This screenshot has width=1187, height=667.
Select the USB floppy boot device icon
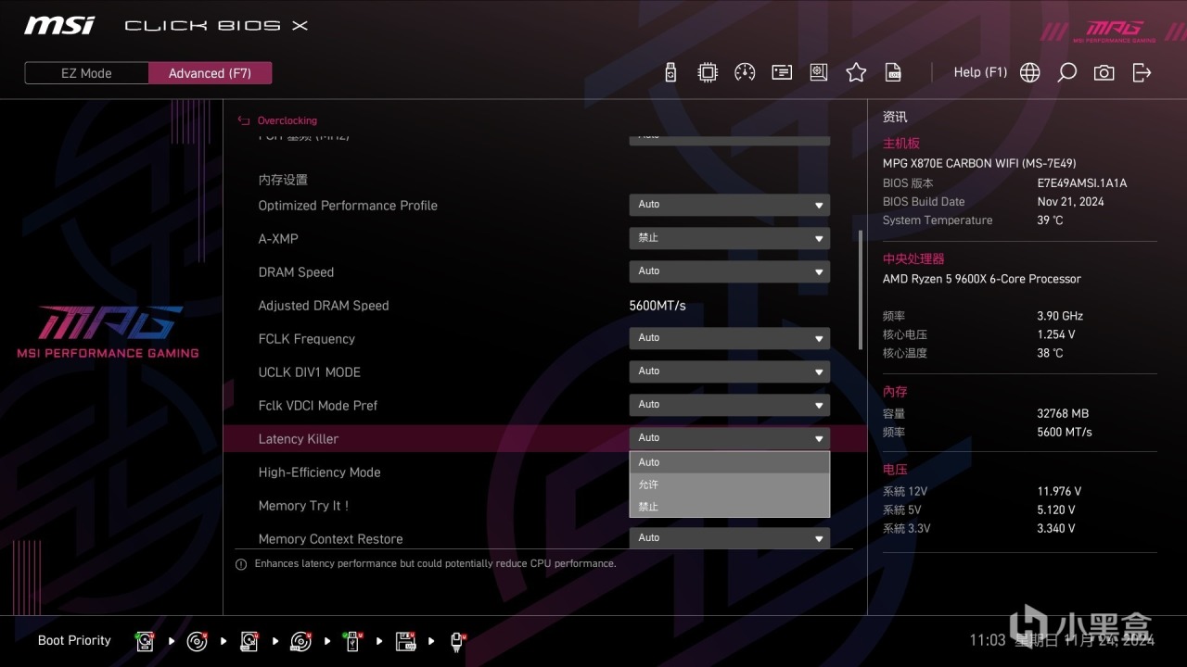click(x=405, y=641)
